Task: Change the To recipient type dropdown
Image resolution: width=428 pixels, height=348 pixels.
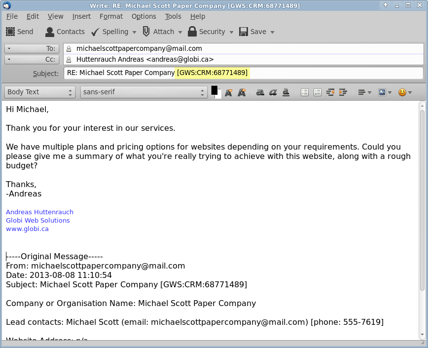Action: tap(32, 49)
